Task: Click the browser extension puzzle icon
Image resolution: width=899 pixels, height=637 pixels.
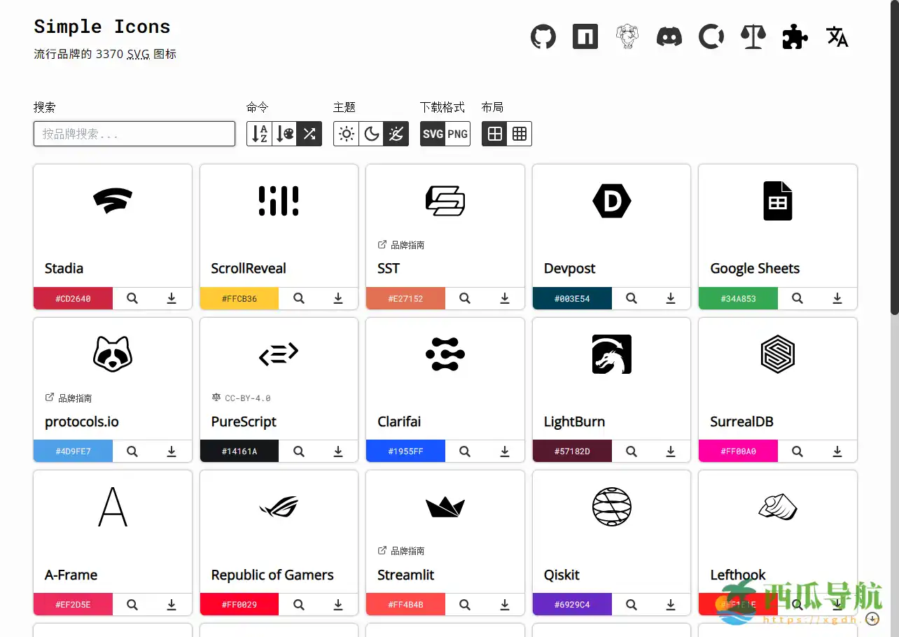Action: [x=795, y=36]
